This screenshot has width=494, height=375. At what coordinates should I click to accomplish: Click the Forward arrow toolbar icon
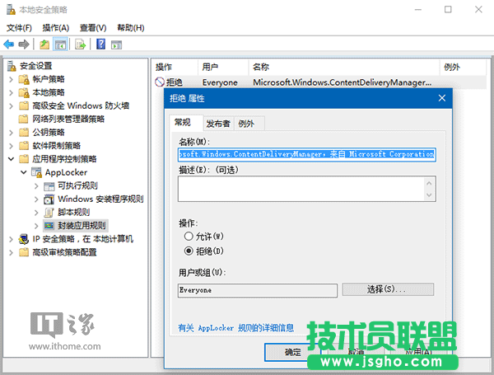point(25,45)
